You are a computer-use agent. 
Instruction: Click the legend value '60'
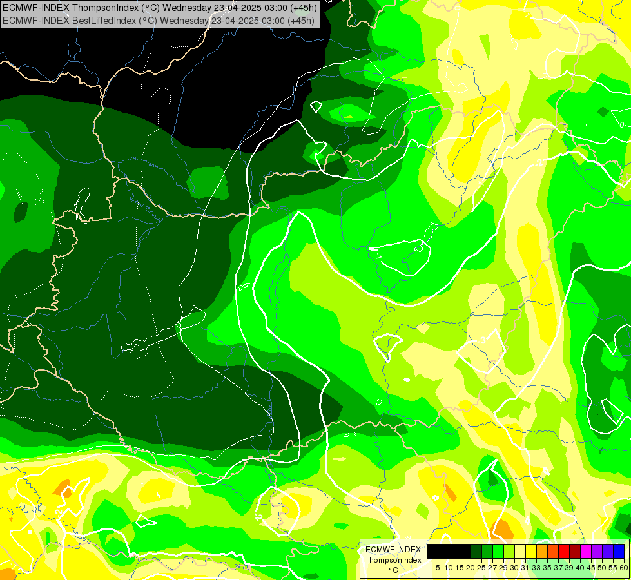coord(624,568)
